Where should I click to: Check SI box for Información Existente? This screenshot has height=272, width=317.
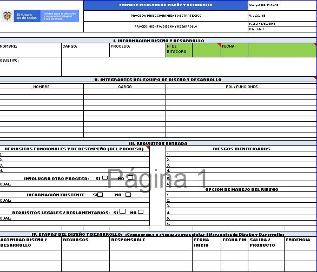click(x=100, y=195)
